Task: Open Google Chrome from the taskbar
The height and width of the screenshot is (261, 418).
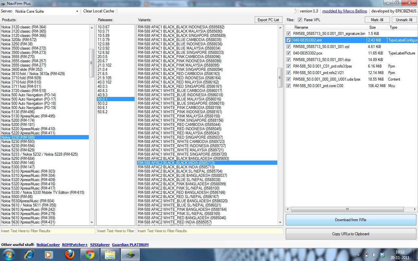Action: (89, 254)
